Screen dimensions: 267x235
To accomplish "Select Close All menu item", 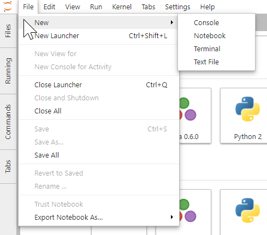I will (99, 111).
